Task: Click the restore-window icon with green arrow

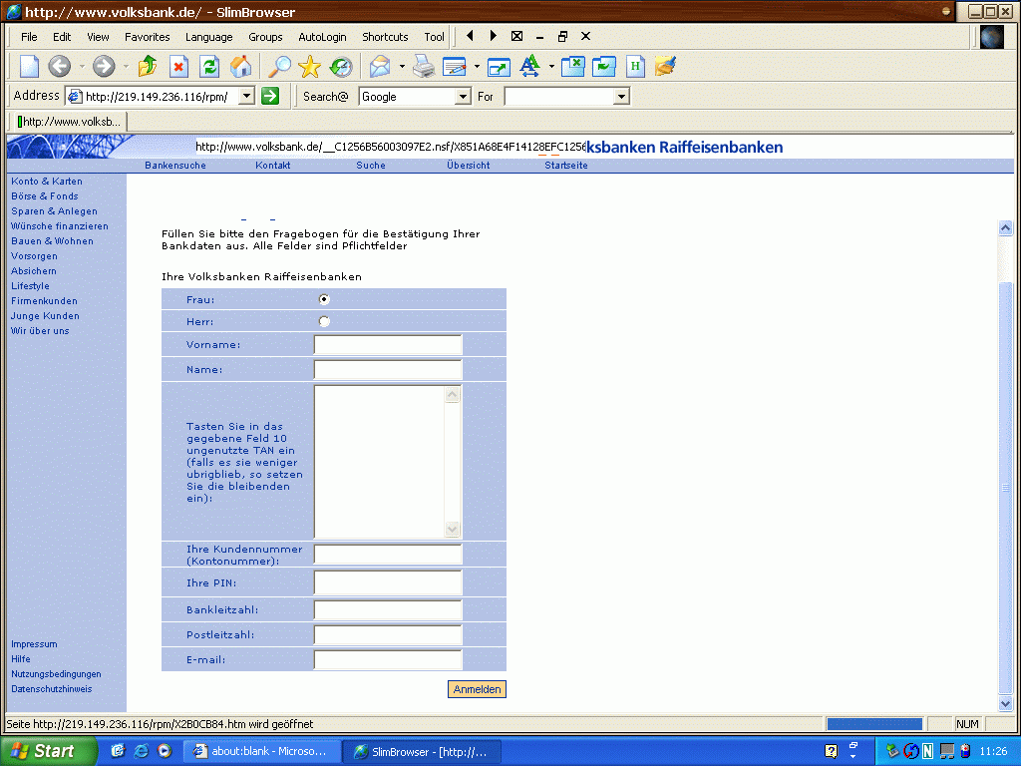Action: pyautogui.click(x=604, y=66)
